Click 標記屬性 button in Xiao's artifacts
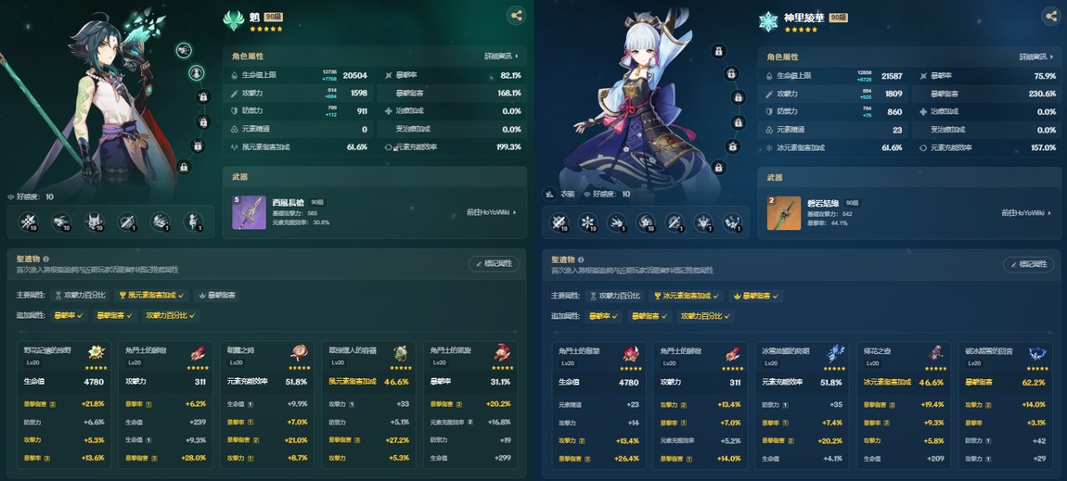The image size is (1067, 481). point(494,263)
